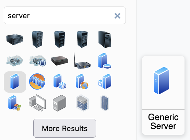Select the highlighted blue generic server shape
190x140 pixels.
pos(15,82)
